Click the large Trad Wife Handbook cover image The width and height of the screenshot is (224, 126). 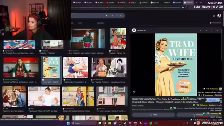(x=176, y=64)
